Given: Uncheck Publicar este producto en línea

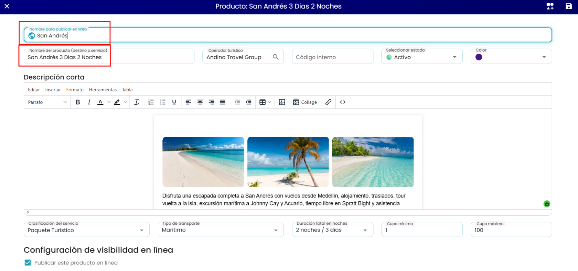Looking at the screenshot, I should click(x=28, y=263).
